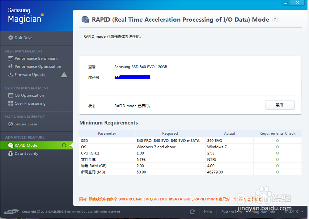
Task: Open Over Provisioning
Action: pyautogui.click(x=30, y=103)
